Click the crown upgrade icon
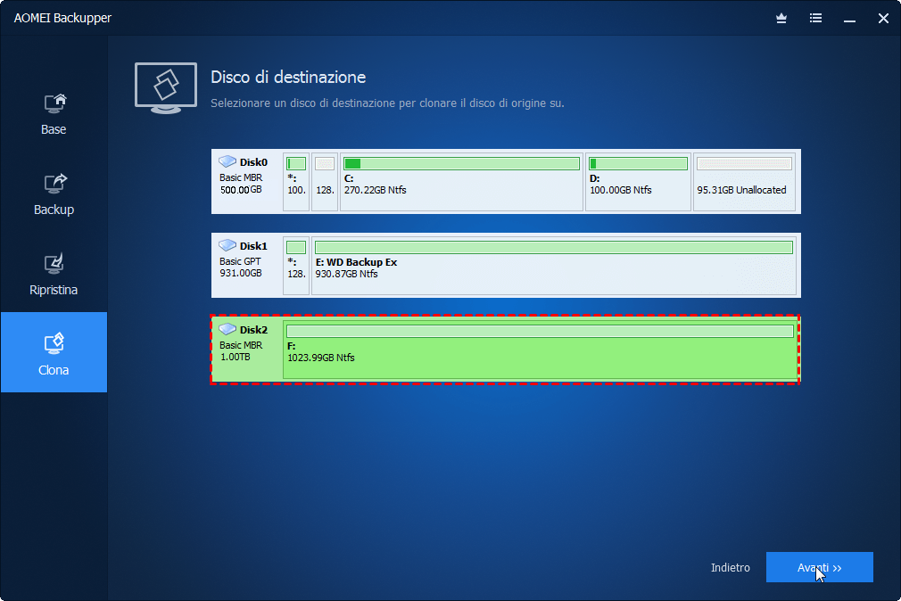Screen dimensions: 901x601 pos(781,19)
